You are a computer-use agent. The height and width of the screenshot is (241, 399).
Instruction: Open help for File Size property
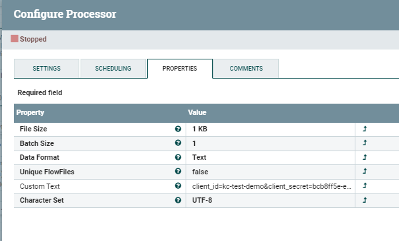(178, 129)
